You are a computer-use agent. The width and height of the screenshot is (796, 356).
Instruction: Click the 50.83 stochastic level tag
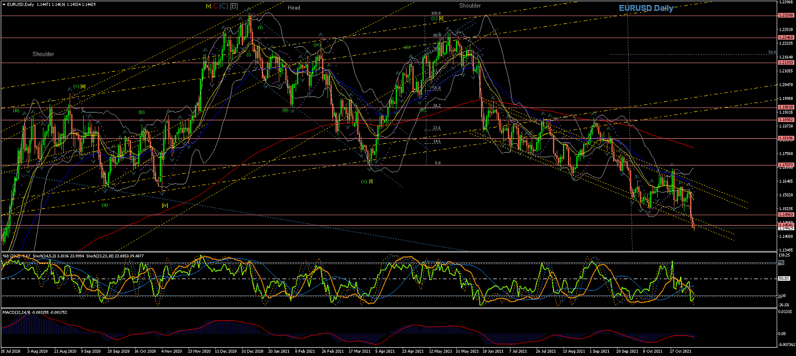coord(784,279)
